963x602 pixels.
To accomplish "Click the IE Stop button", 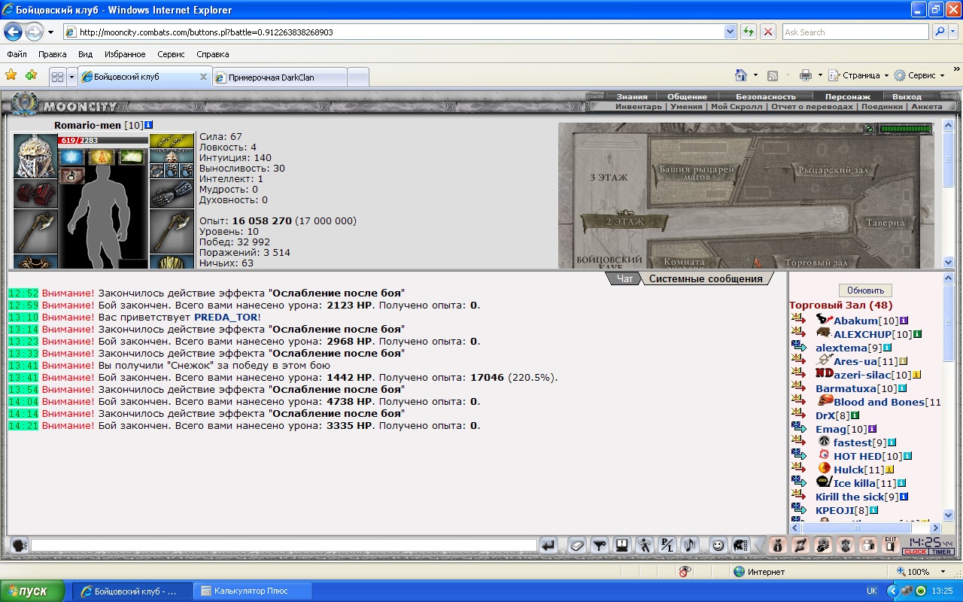I will (x=767, y=32).
